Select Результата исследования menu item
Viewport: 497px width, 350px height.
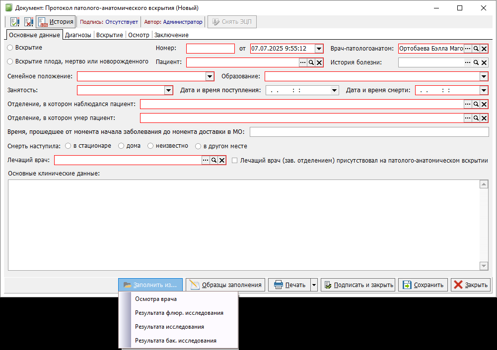click(178, 327)
